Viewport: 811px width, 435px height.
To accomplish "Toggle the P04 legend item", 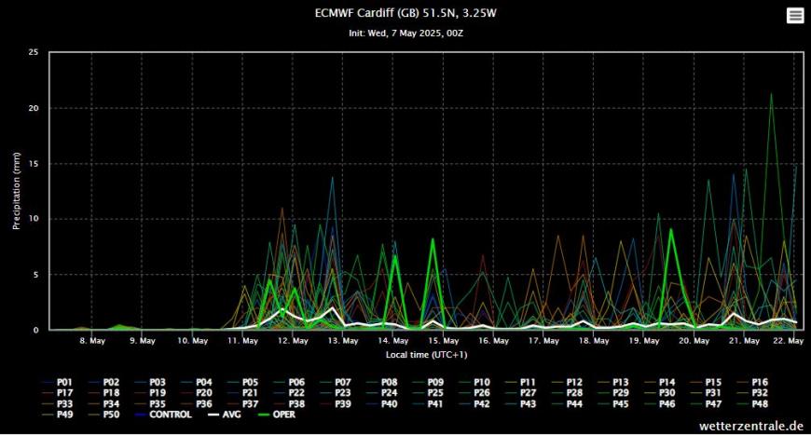I will click(197, 382).
